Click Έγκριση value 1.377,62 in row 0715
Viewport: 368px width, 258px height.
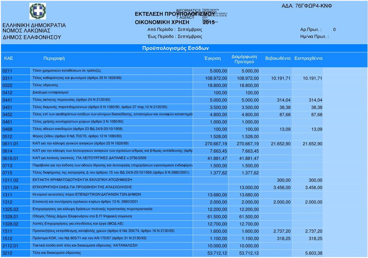tap(218, 173)
